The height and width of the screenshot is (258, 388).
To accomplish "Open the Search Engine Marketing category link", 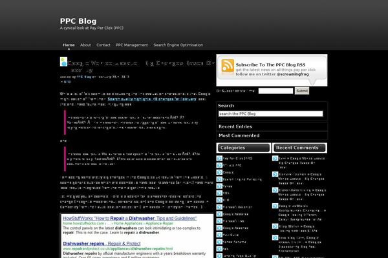I will pyautogui.click(x=242, y=179).
